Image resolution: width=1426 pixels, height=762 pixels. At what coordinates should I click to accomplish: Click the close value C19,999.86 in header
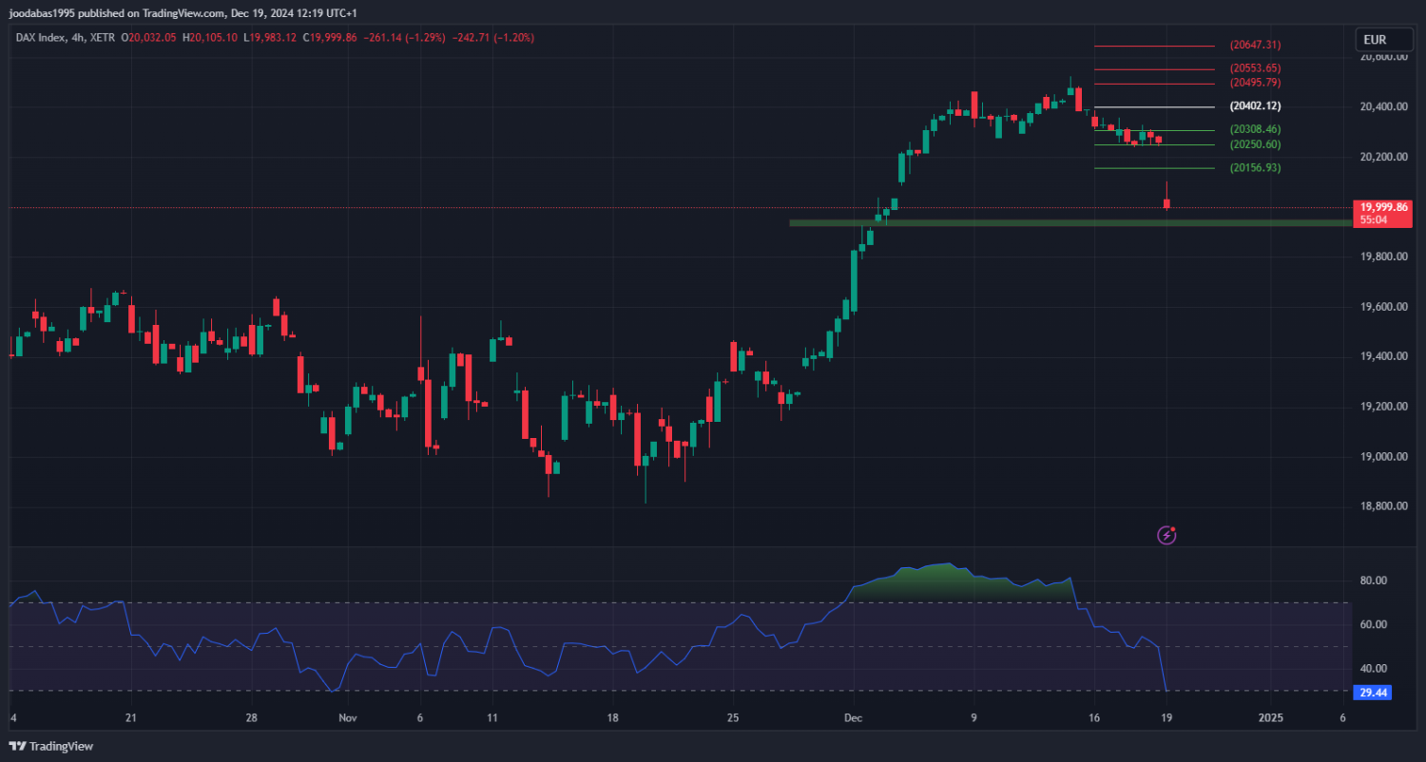330,38
